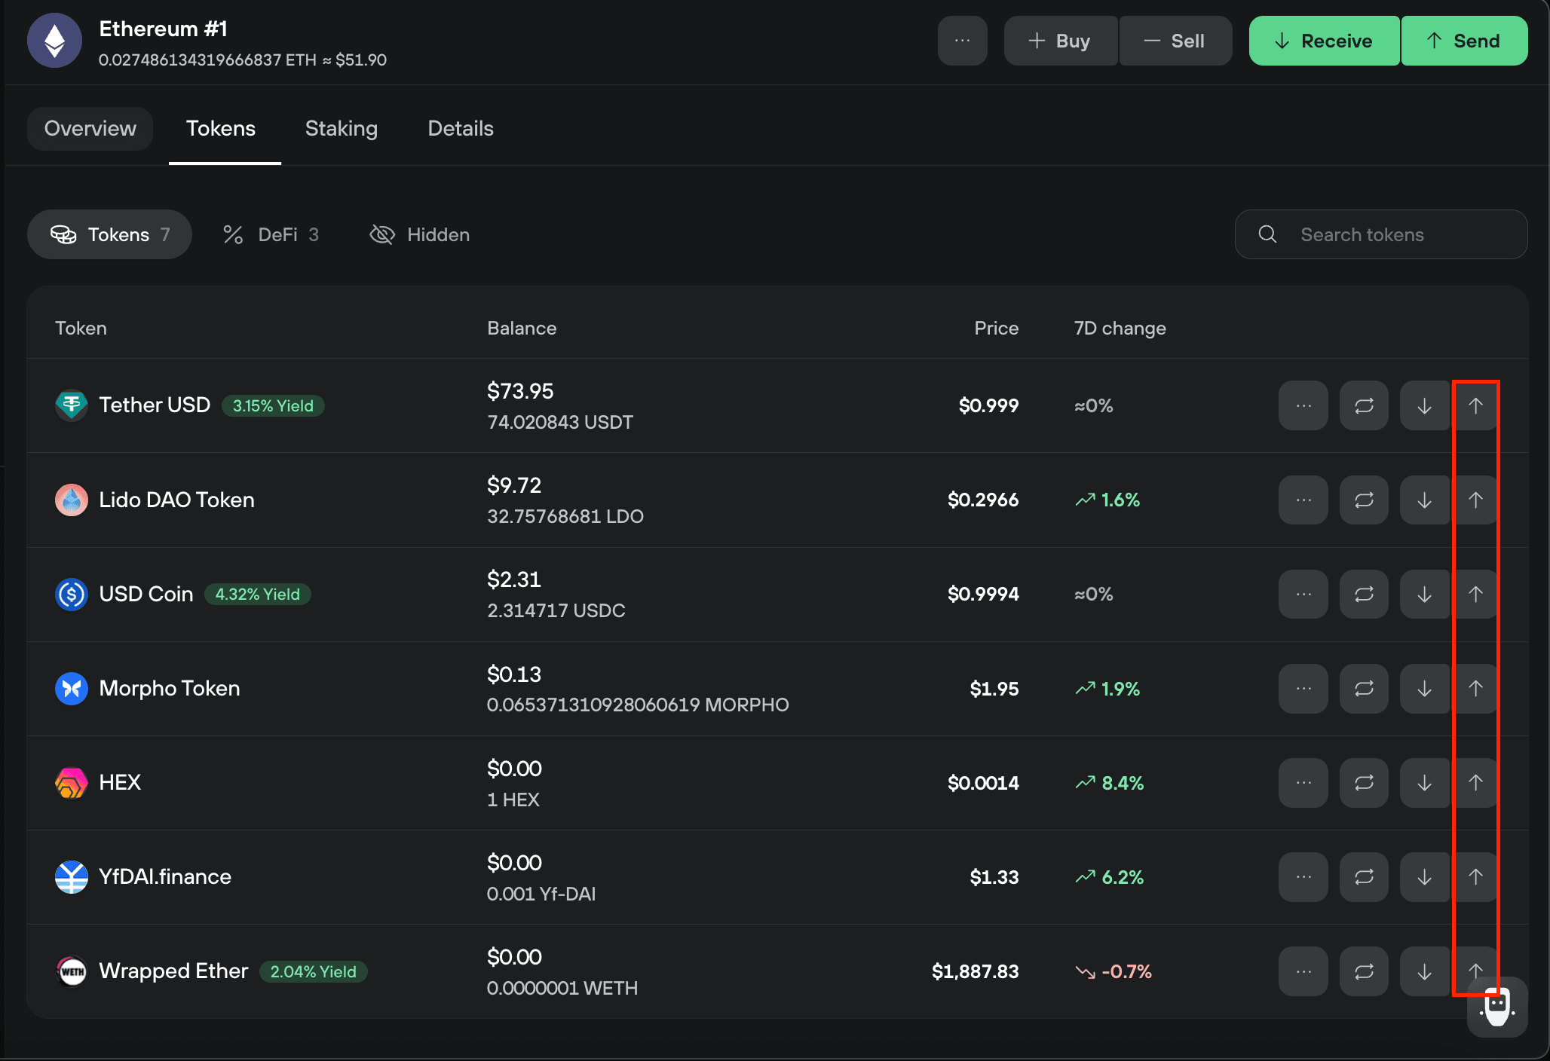The height and width of the screenshot is (1061, 1550).
Task: Receive Tether USD with the down arrow
Action: [1424, 405]
